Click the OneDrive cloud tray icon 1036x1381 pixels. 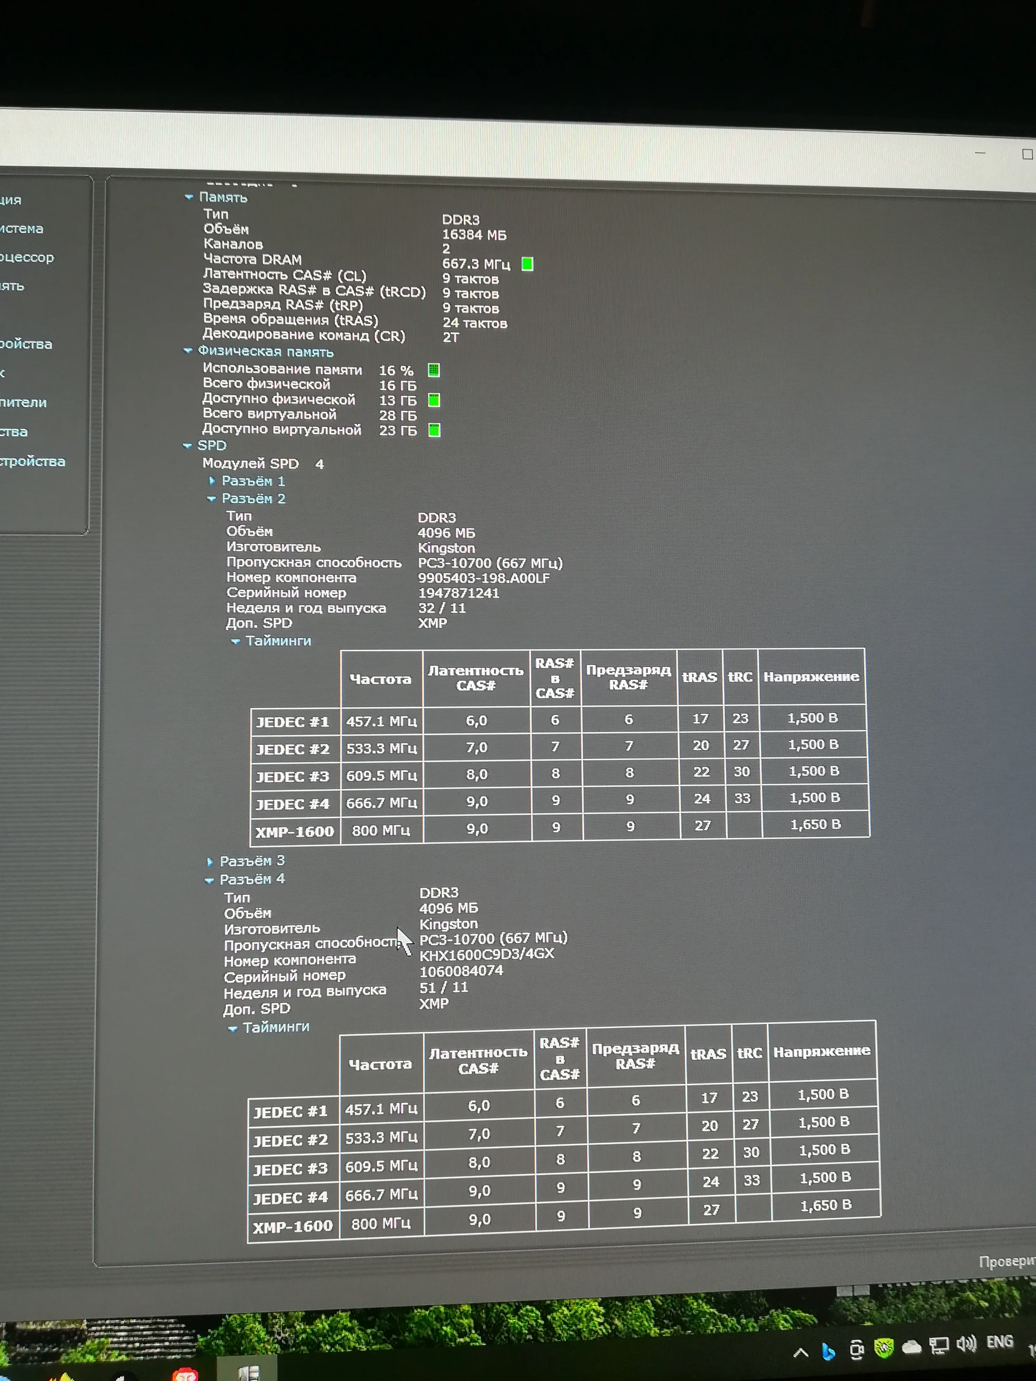click(x=912, y=1347)
